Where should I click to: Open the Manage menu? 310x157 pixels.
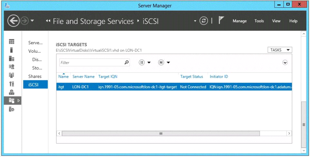[x=240, y=21]
